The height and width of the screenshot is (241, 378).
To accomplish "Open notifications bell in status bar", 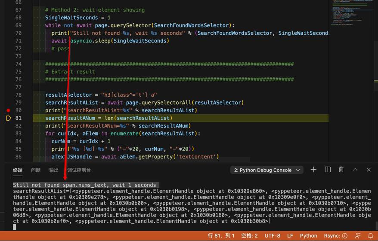I will (x=371, y=236).
